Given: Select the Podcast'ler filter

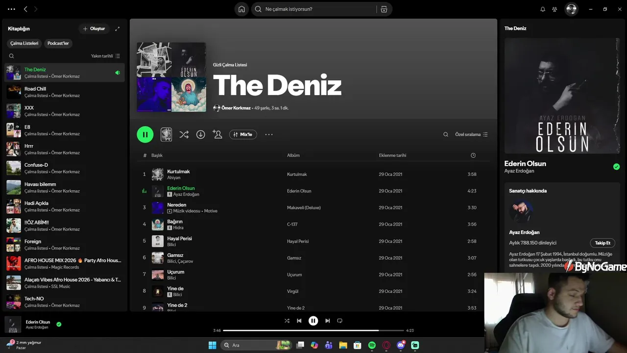Looking at the screenshot, I should (x=58, y=43).
